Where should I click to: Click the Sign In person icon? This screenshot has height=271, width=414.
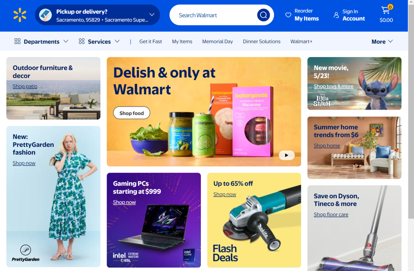pyautogui.click(x=336, y=15)
